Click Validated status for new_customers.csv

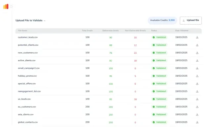pos(159,53)
